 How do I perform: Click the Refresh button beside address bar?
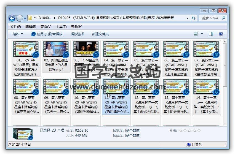(x=193, y=18)
